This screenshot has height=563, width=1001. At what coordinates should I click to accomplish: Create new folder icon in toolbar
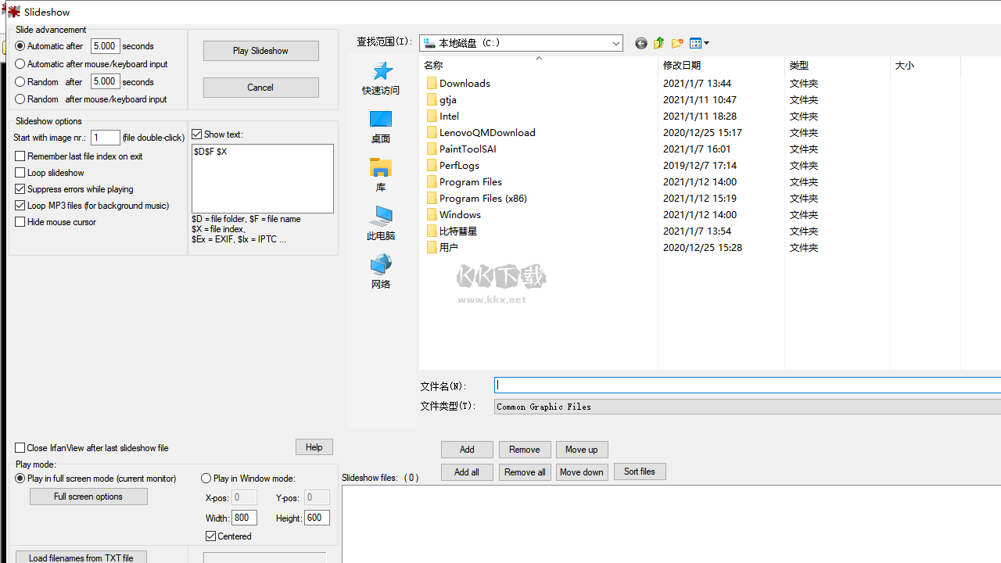pyautogui.click(x=677, y=43)
